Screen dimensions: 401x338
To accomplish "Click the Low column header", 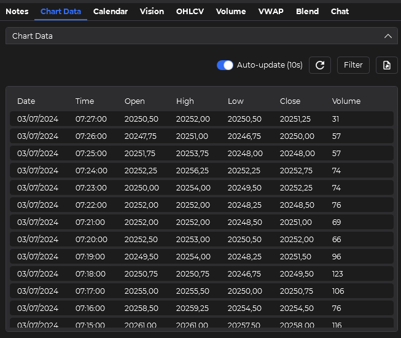I will click(x=236, y=101).
